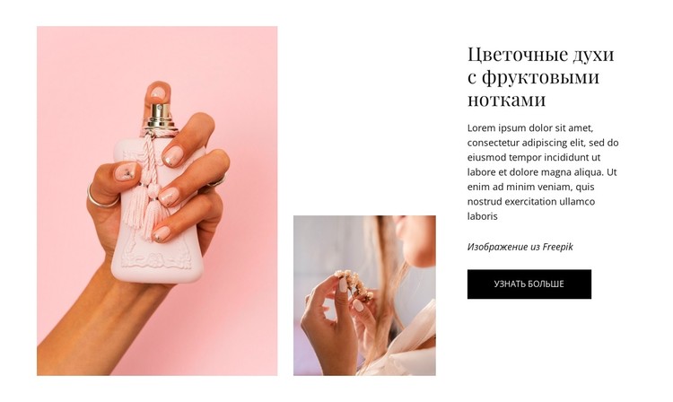This screenshot has width=673, height=402.
Task: Click the phrase с фруктовыми in the heading
Action: [x=533, y=78]
